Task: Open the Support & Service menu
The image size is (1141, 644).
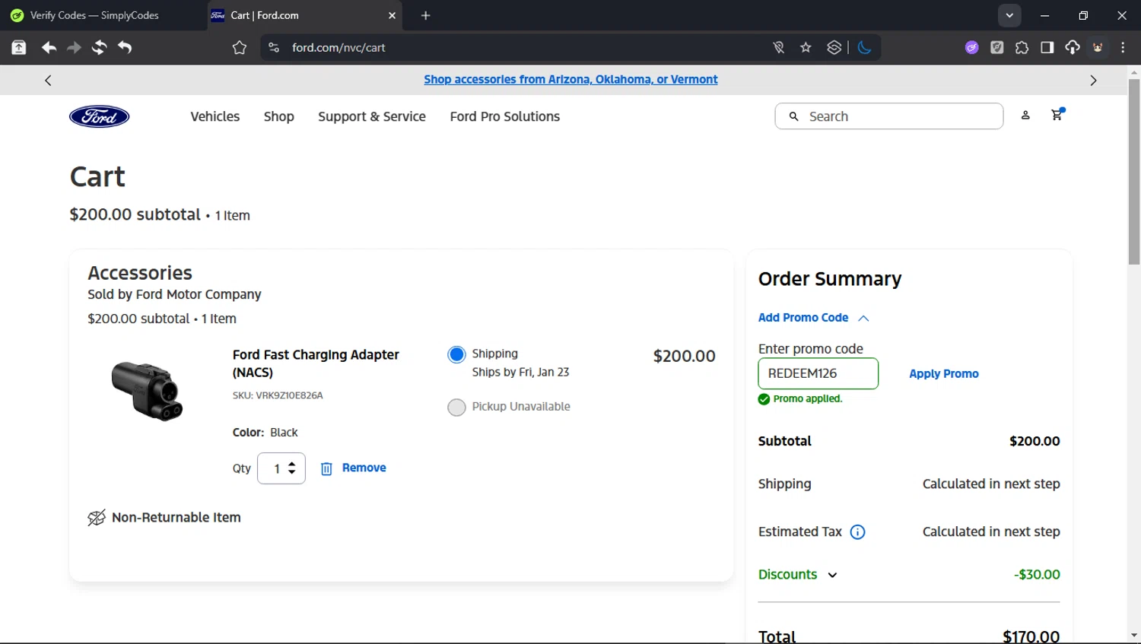Action: tap(372, 116)
